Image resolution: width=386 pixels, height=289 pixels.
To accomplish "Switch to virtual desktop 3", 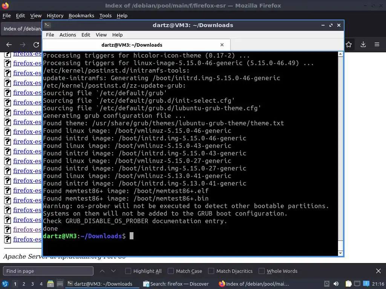I will click(x=32, y=284).
